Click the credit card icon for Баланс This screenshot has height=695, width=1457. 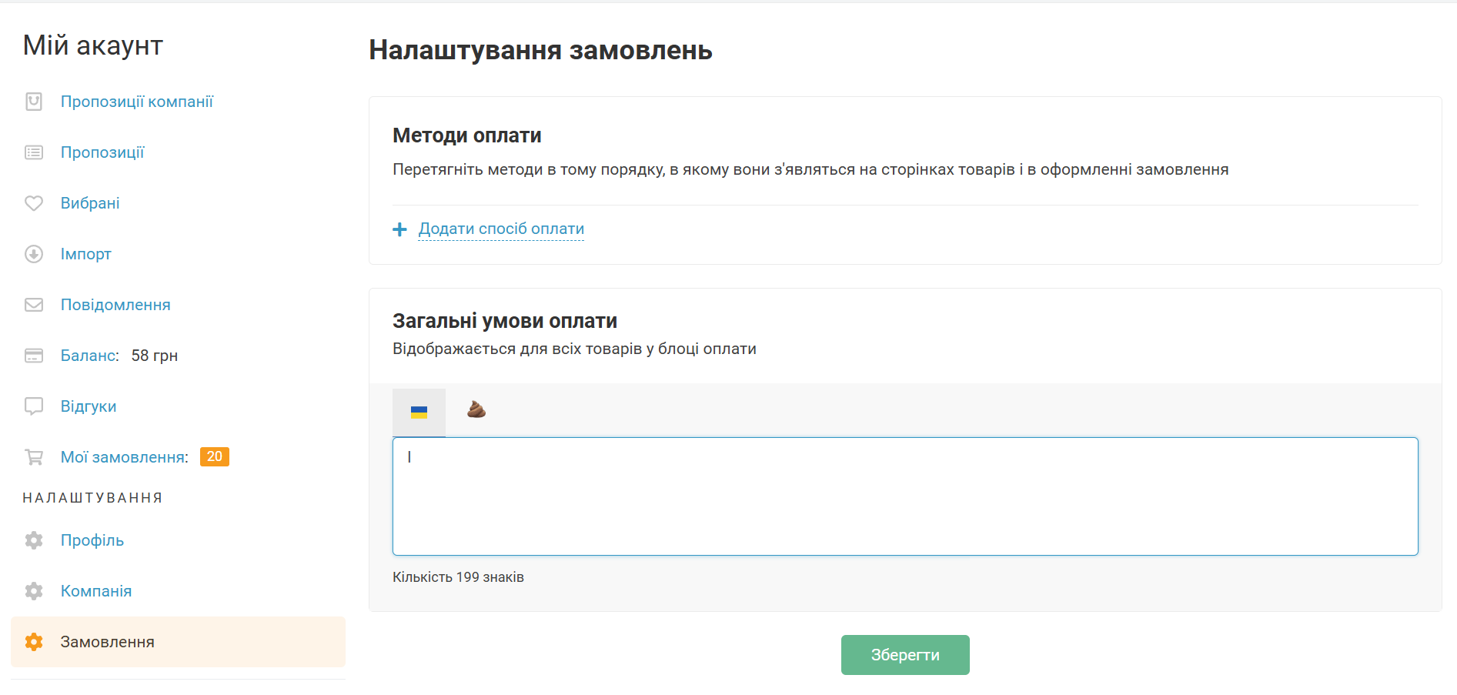(x=34, y=356)
